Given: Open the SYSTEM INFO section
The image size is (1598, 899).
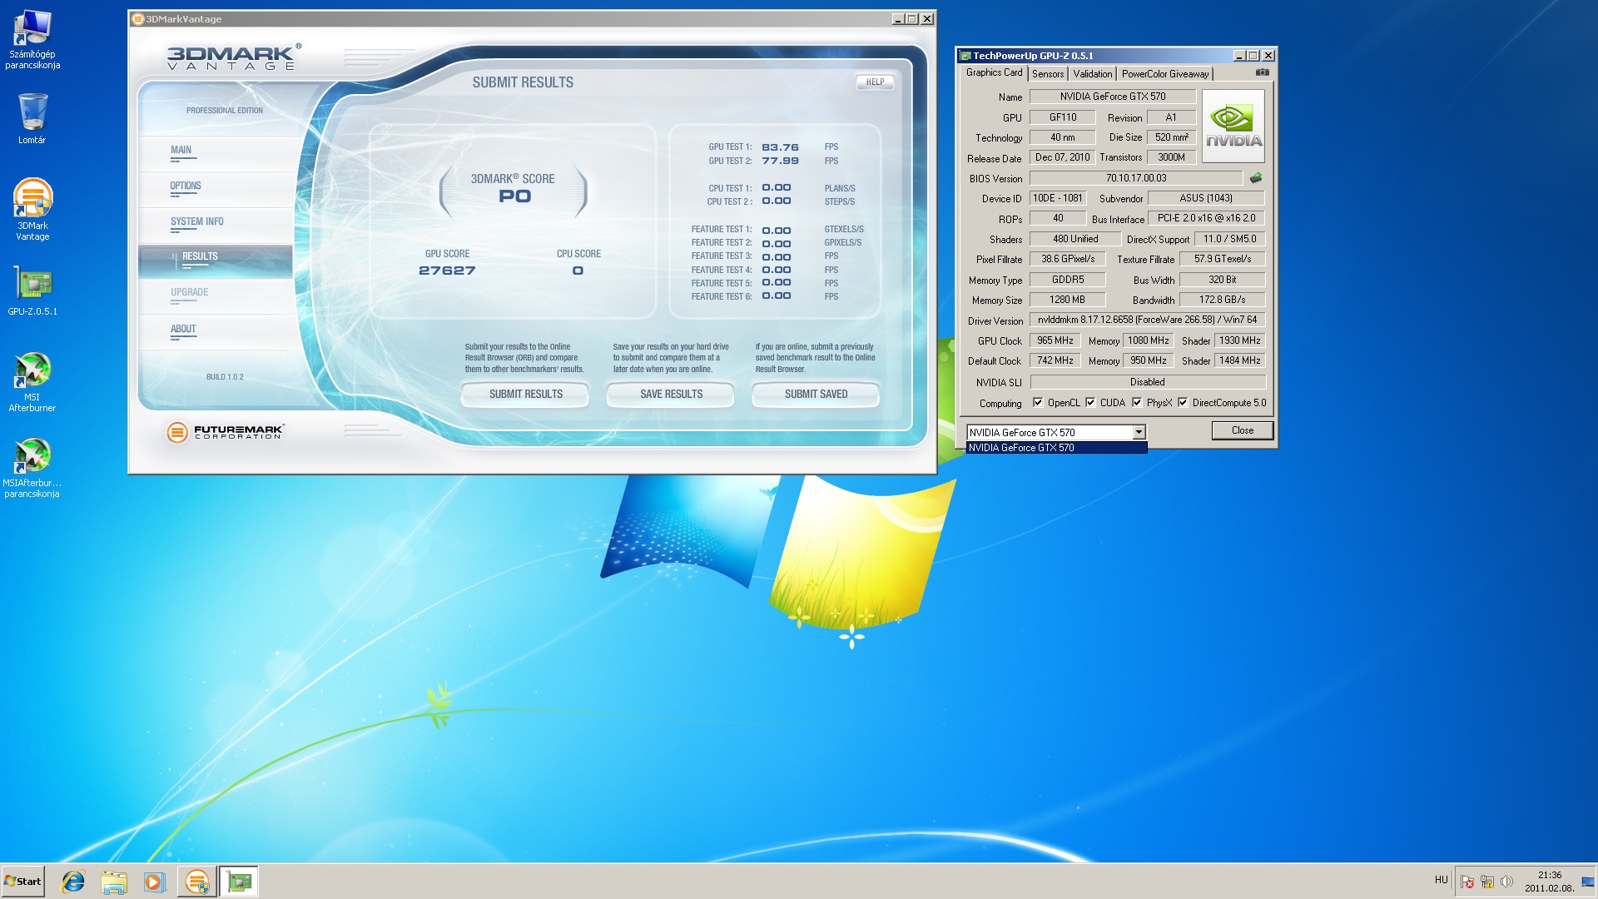Looking at the screenshot, I should 197,222.
